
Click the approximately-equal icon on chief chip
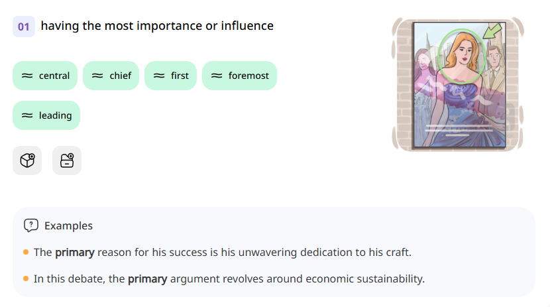[x=97, y=76]
